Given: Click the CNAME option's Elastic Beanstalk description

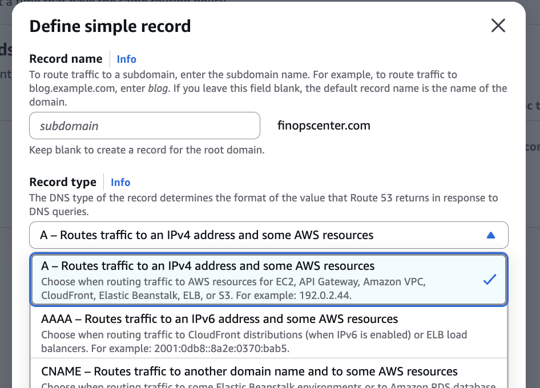Looking at the screenshot, I should coord(268,384).
